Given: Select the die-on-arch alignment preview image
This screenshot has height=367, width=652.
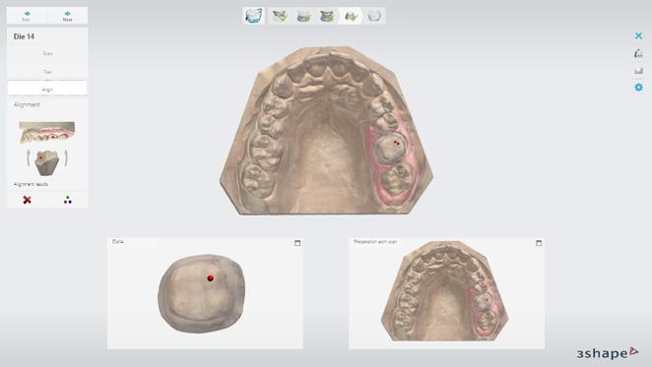Looking at the screenshot, I should click(47, 148).
